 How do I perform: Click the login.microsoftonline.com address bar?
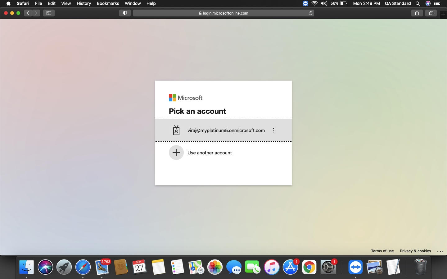click(x=223, y=13)
